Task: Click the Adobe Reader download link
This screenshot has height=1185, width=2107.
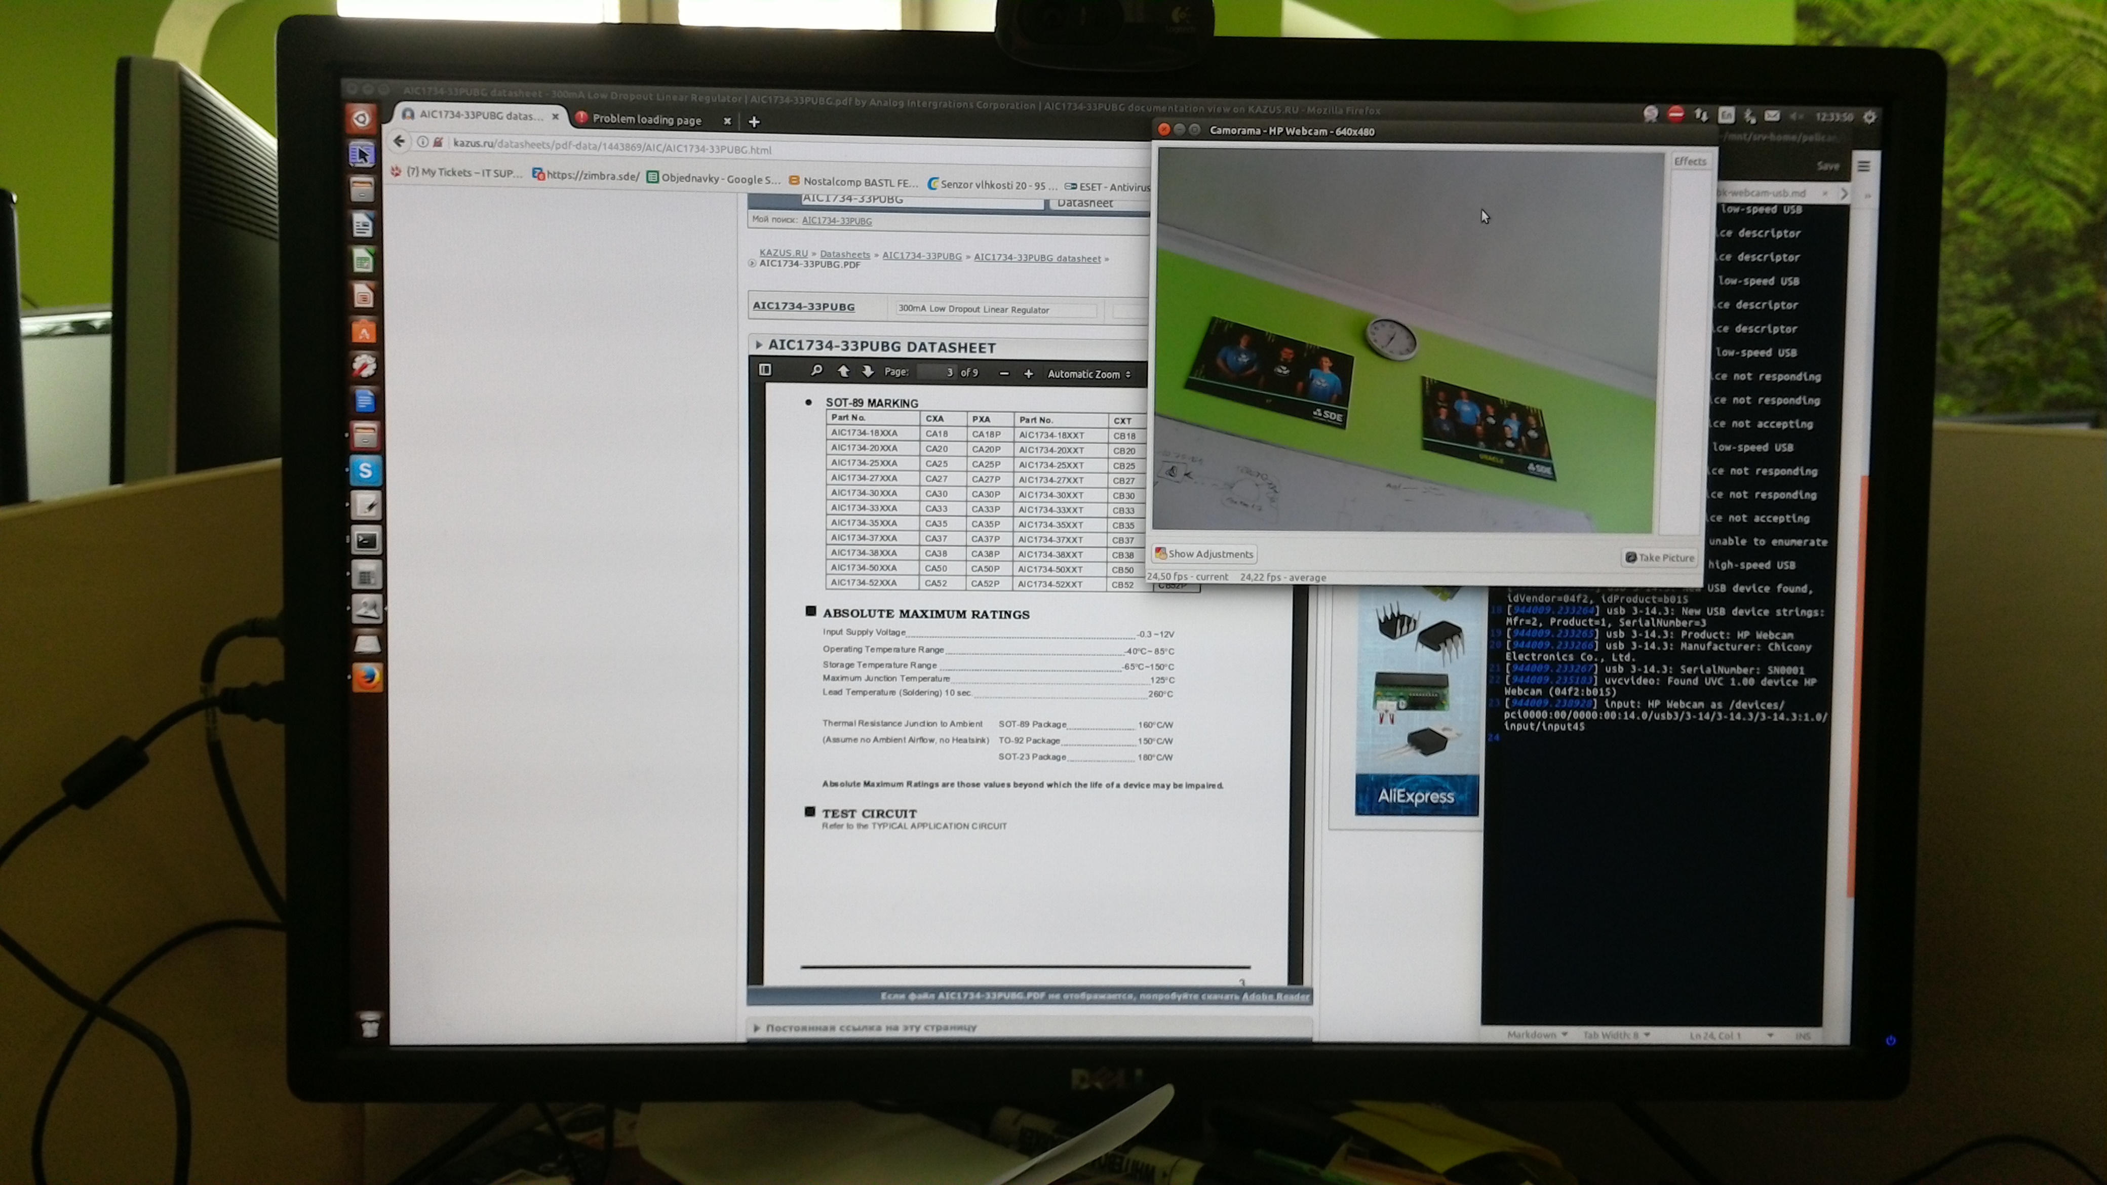Action: (1275, 996)
